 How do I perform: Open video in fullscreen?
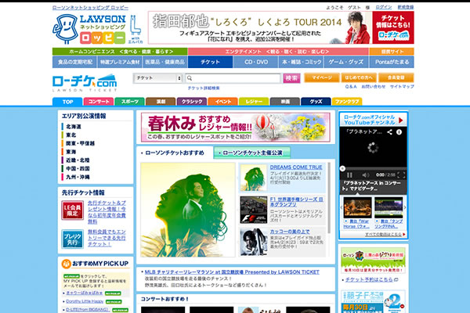click(401, 175)
